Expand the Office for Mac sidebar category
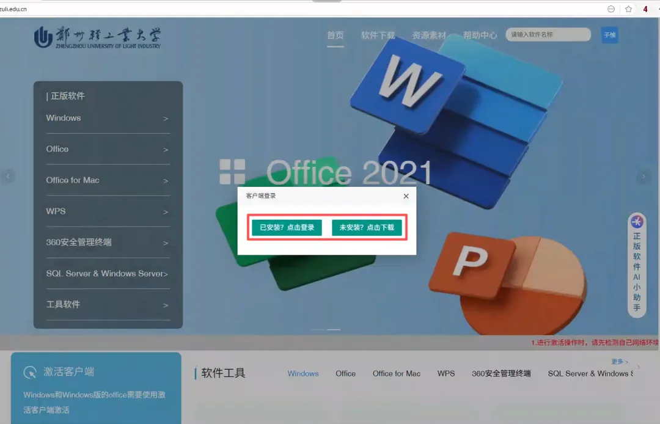Image resolution: width=660 pixels, height=424 pixels. pyautogui.click(x=108, y=180)
